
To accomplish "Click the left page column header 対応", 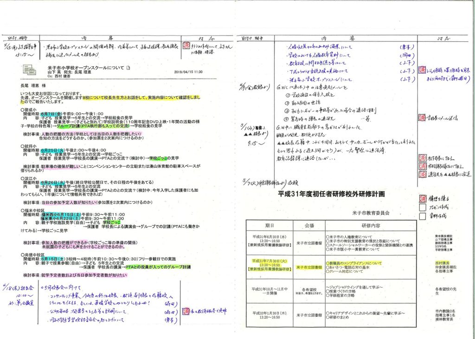I will (206, 38).
